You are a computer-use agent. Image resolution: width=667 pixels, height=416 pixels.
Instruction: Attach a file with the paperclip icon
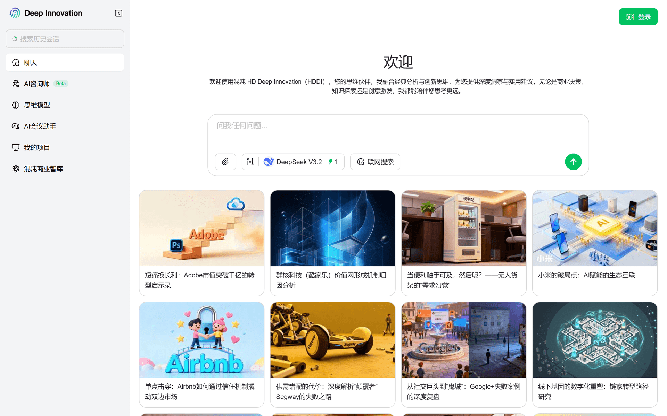(x=225, y=162)
